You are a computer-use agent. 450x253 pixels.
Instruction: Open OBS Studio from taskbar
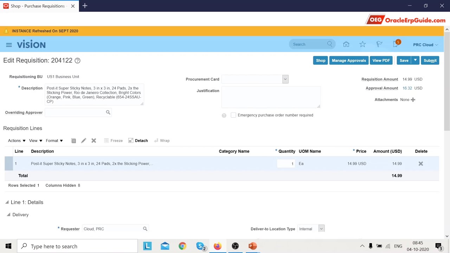click(x=235, y=246)
